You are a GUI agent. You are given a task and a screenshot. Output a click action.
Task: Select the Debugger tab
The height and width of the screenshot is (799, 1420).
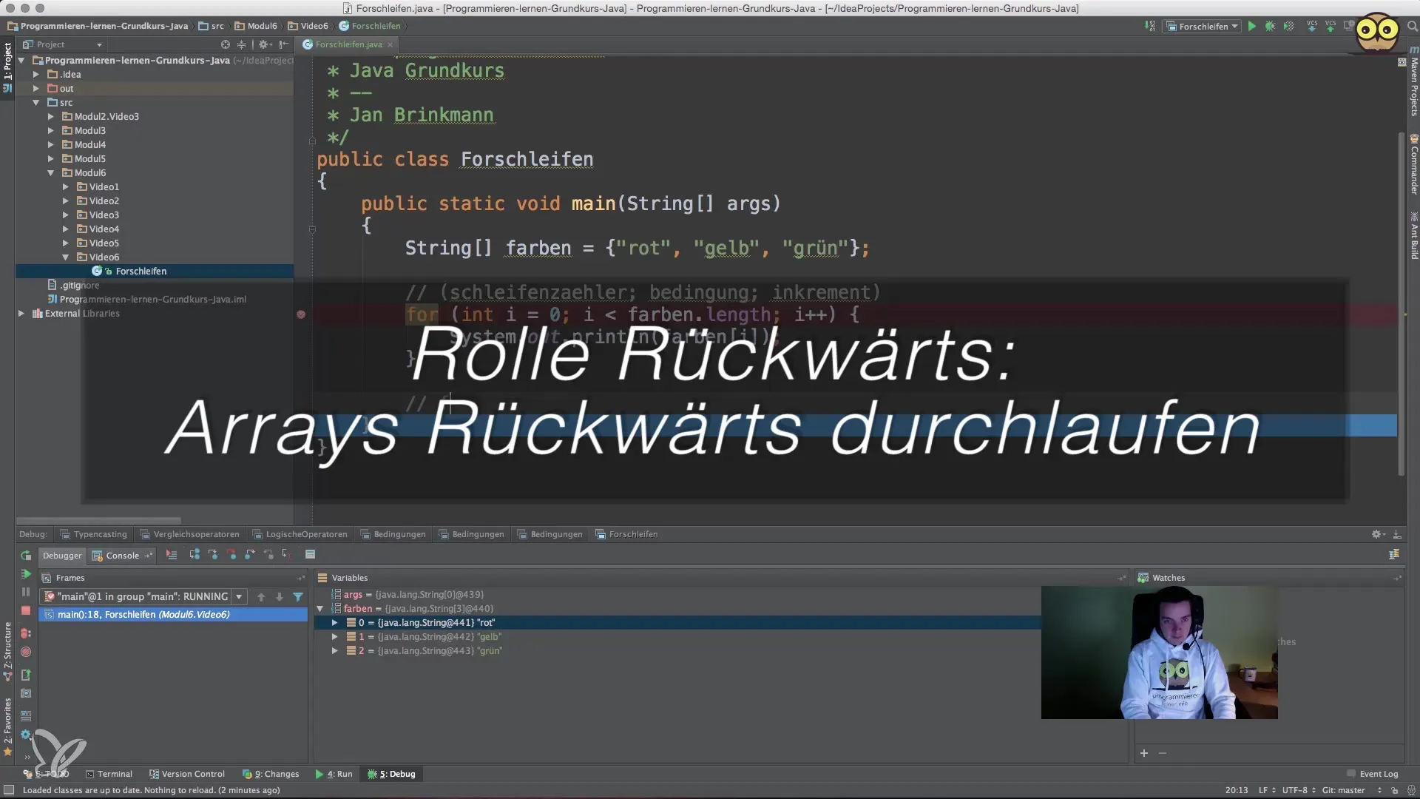[x=62, y=556]
